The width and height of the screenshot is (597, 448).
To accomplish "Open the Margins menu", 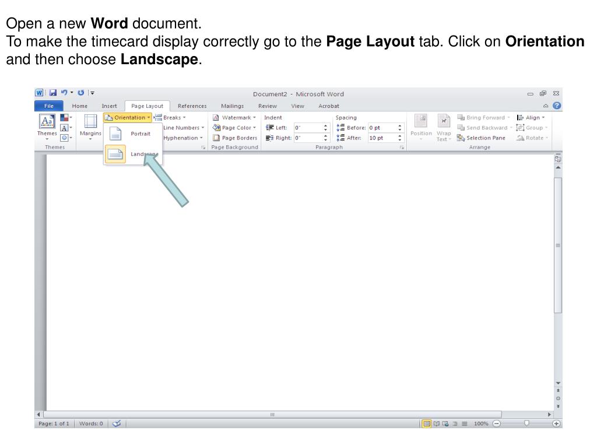I will pos(90,127).
